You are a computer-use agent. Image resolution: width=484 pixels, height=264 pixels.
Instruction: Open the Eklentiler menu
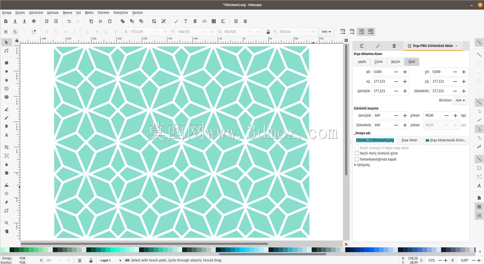tap(121, 13)
